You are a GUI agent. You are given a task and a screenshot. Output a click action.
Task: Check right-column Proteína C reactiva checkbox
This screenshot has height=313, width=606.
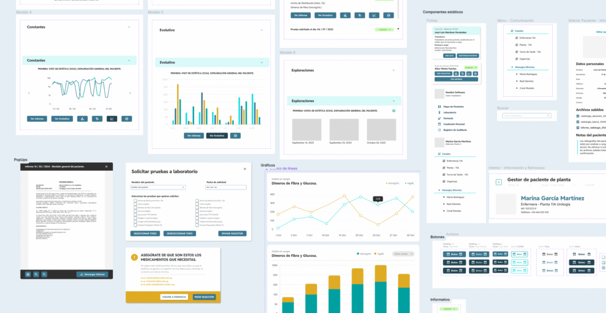pos(197,218)
